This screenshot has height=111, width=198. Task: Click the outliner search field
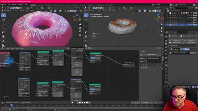point(182,8)
